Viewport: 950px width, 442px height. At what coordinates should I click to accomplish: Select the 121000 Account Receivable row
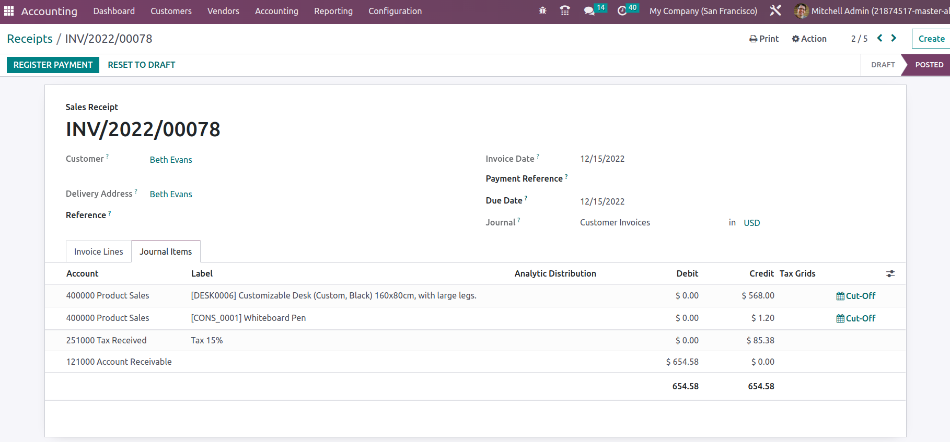point(475,362)
